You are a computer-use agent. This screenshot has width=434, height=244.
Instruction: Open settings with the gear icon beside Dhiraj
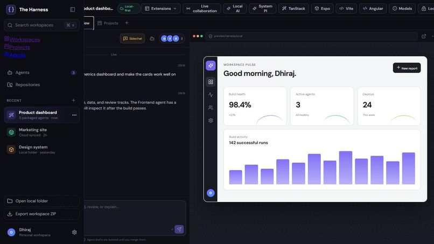74,232
